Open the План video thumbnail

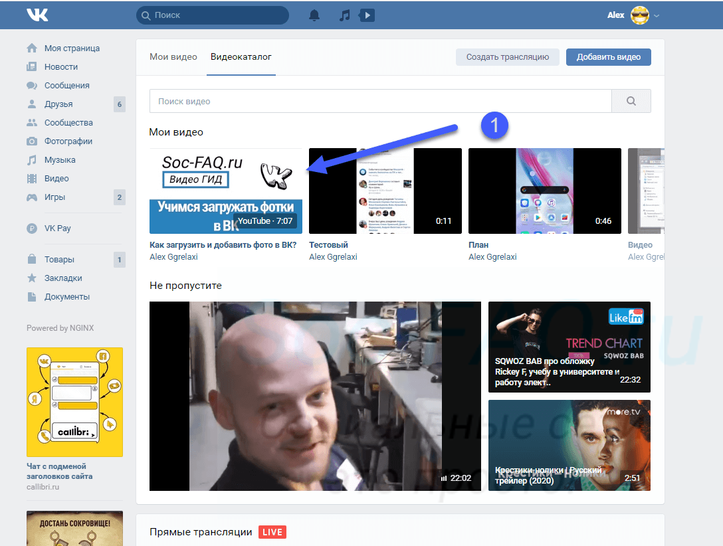pyautogui.click(x=545, y=191)
